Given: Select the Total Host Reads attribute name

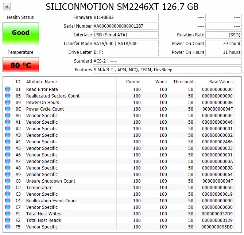Looking at the screenshot, I should point(43,220).
